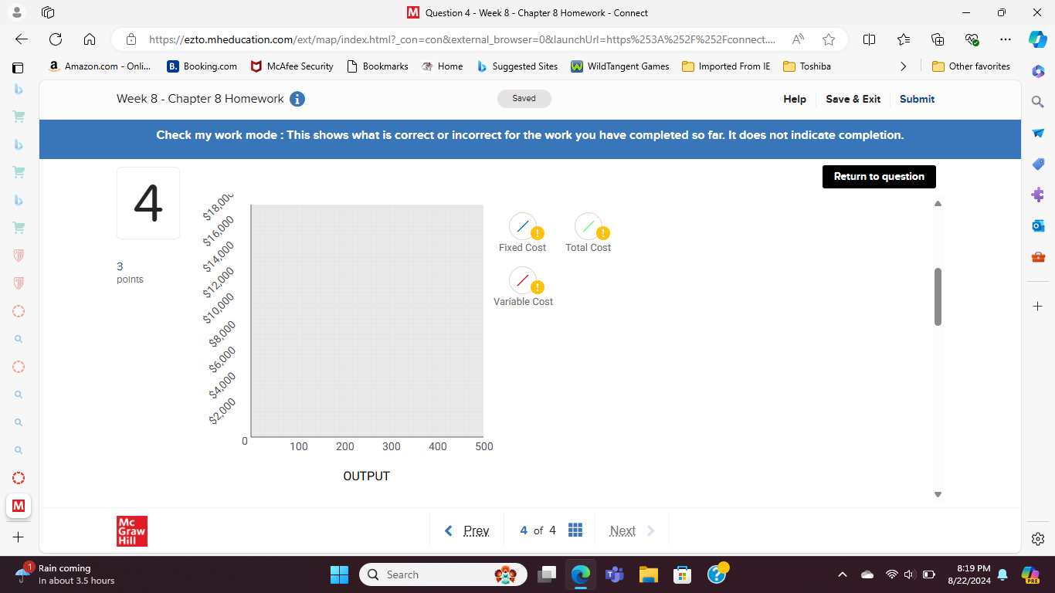This screenshot has width=1055, height=593.
Task: Open the Microsoft Teams taskbar icon
Action: [x=614, y=574]
